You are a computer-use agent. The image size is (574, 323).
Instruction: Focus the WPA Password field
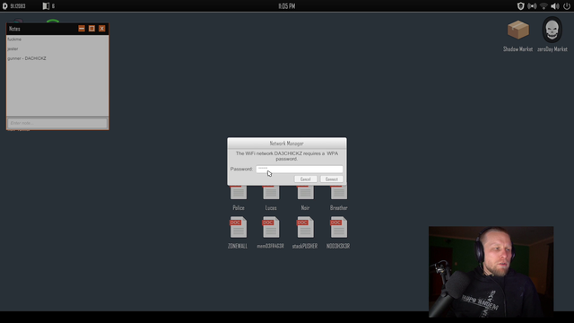pyautogui.click(x=300, y=169)
